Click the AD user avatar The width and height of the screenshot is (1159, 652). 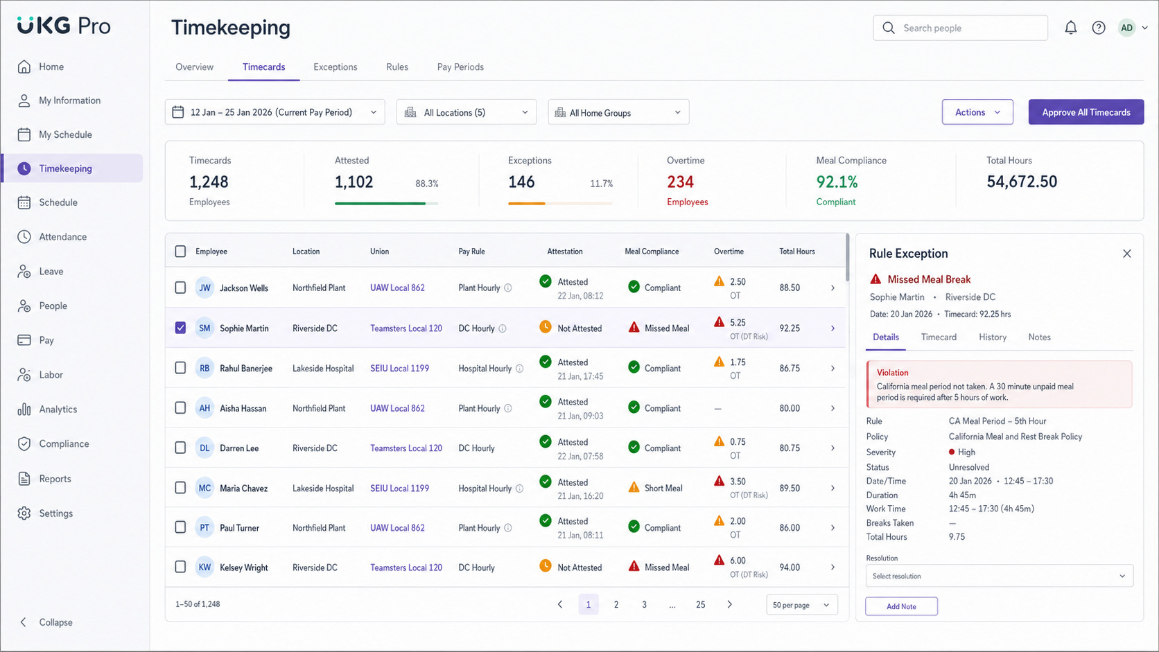pyautogui.click(x=1127, y=28)
